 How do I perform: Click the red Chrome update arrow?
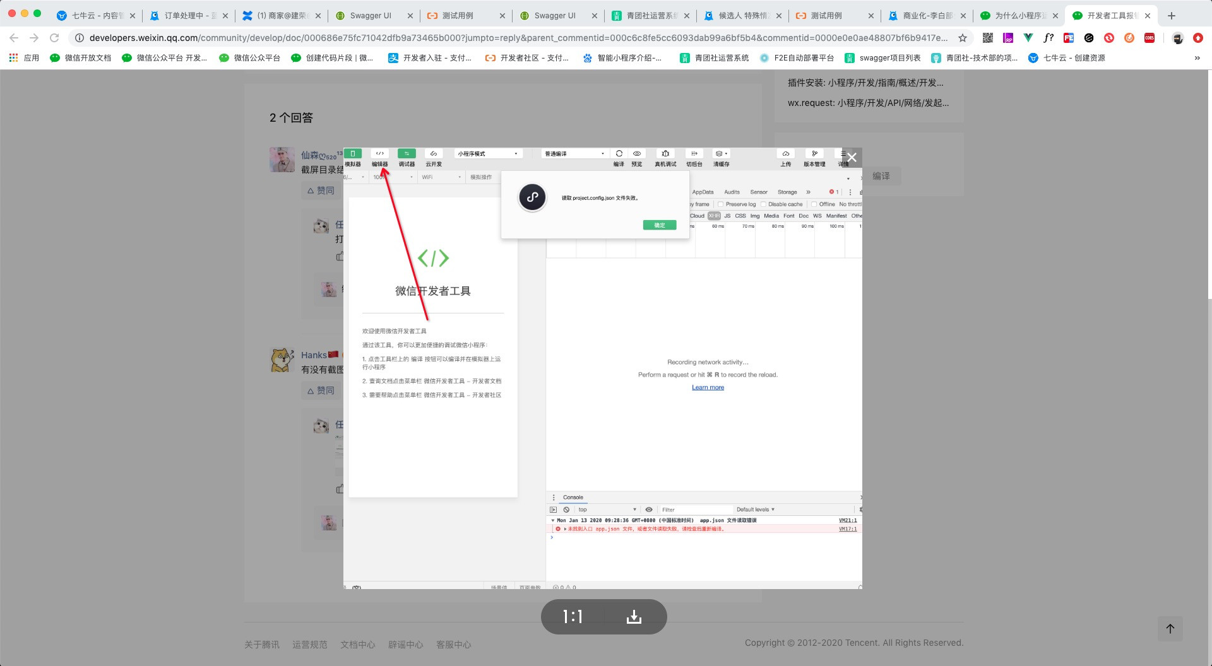[x=1198, y=38]
